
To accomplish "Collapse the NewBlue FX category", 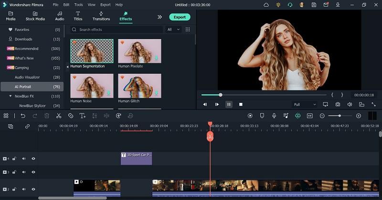I will tap(11, 96).
